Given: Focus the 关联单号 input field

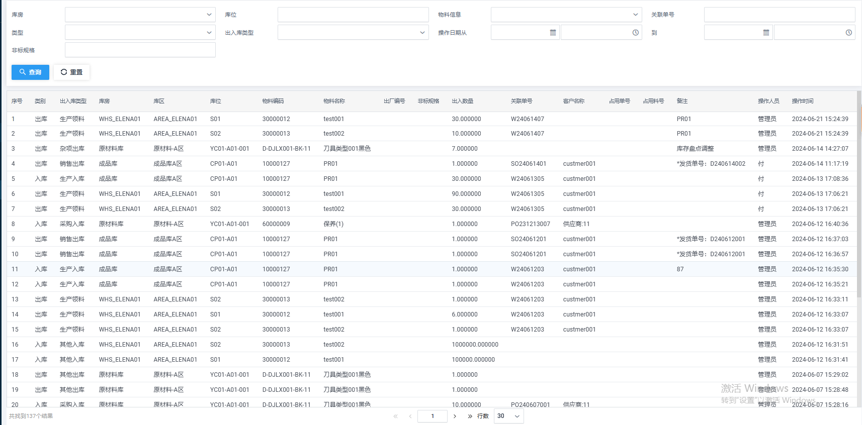Looking at the screenshot, I should pos(779,15).
